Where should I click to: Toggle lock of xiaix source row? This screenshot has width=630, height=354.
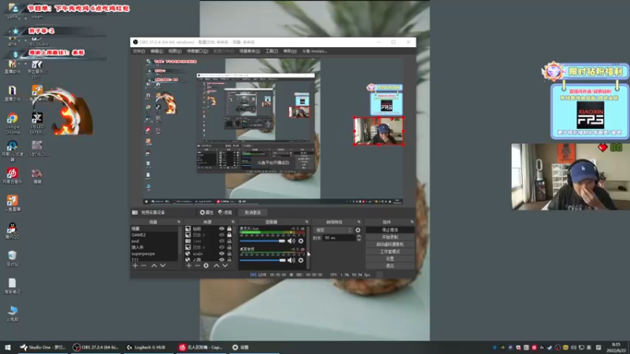click(229, 253)
